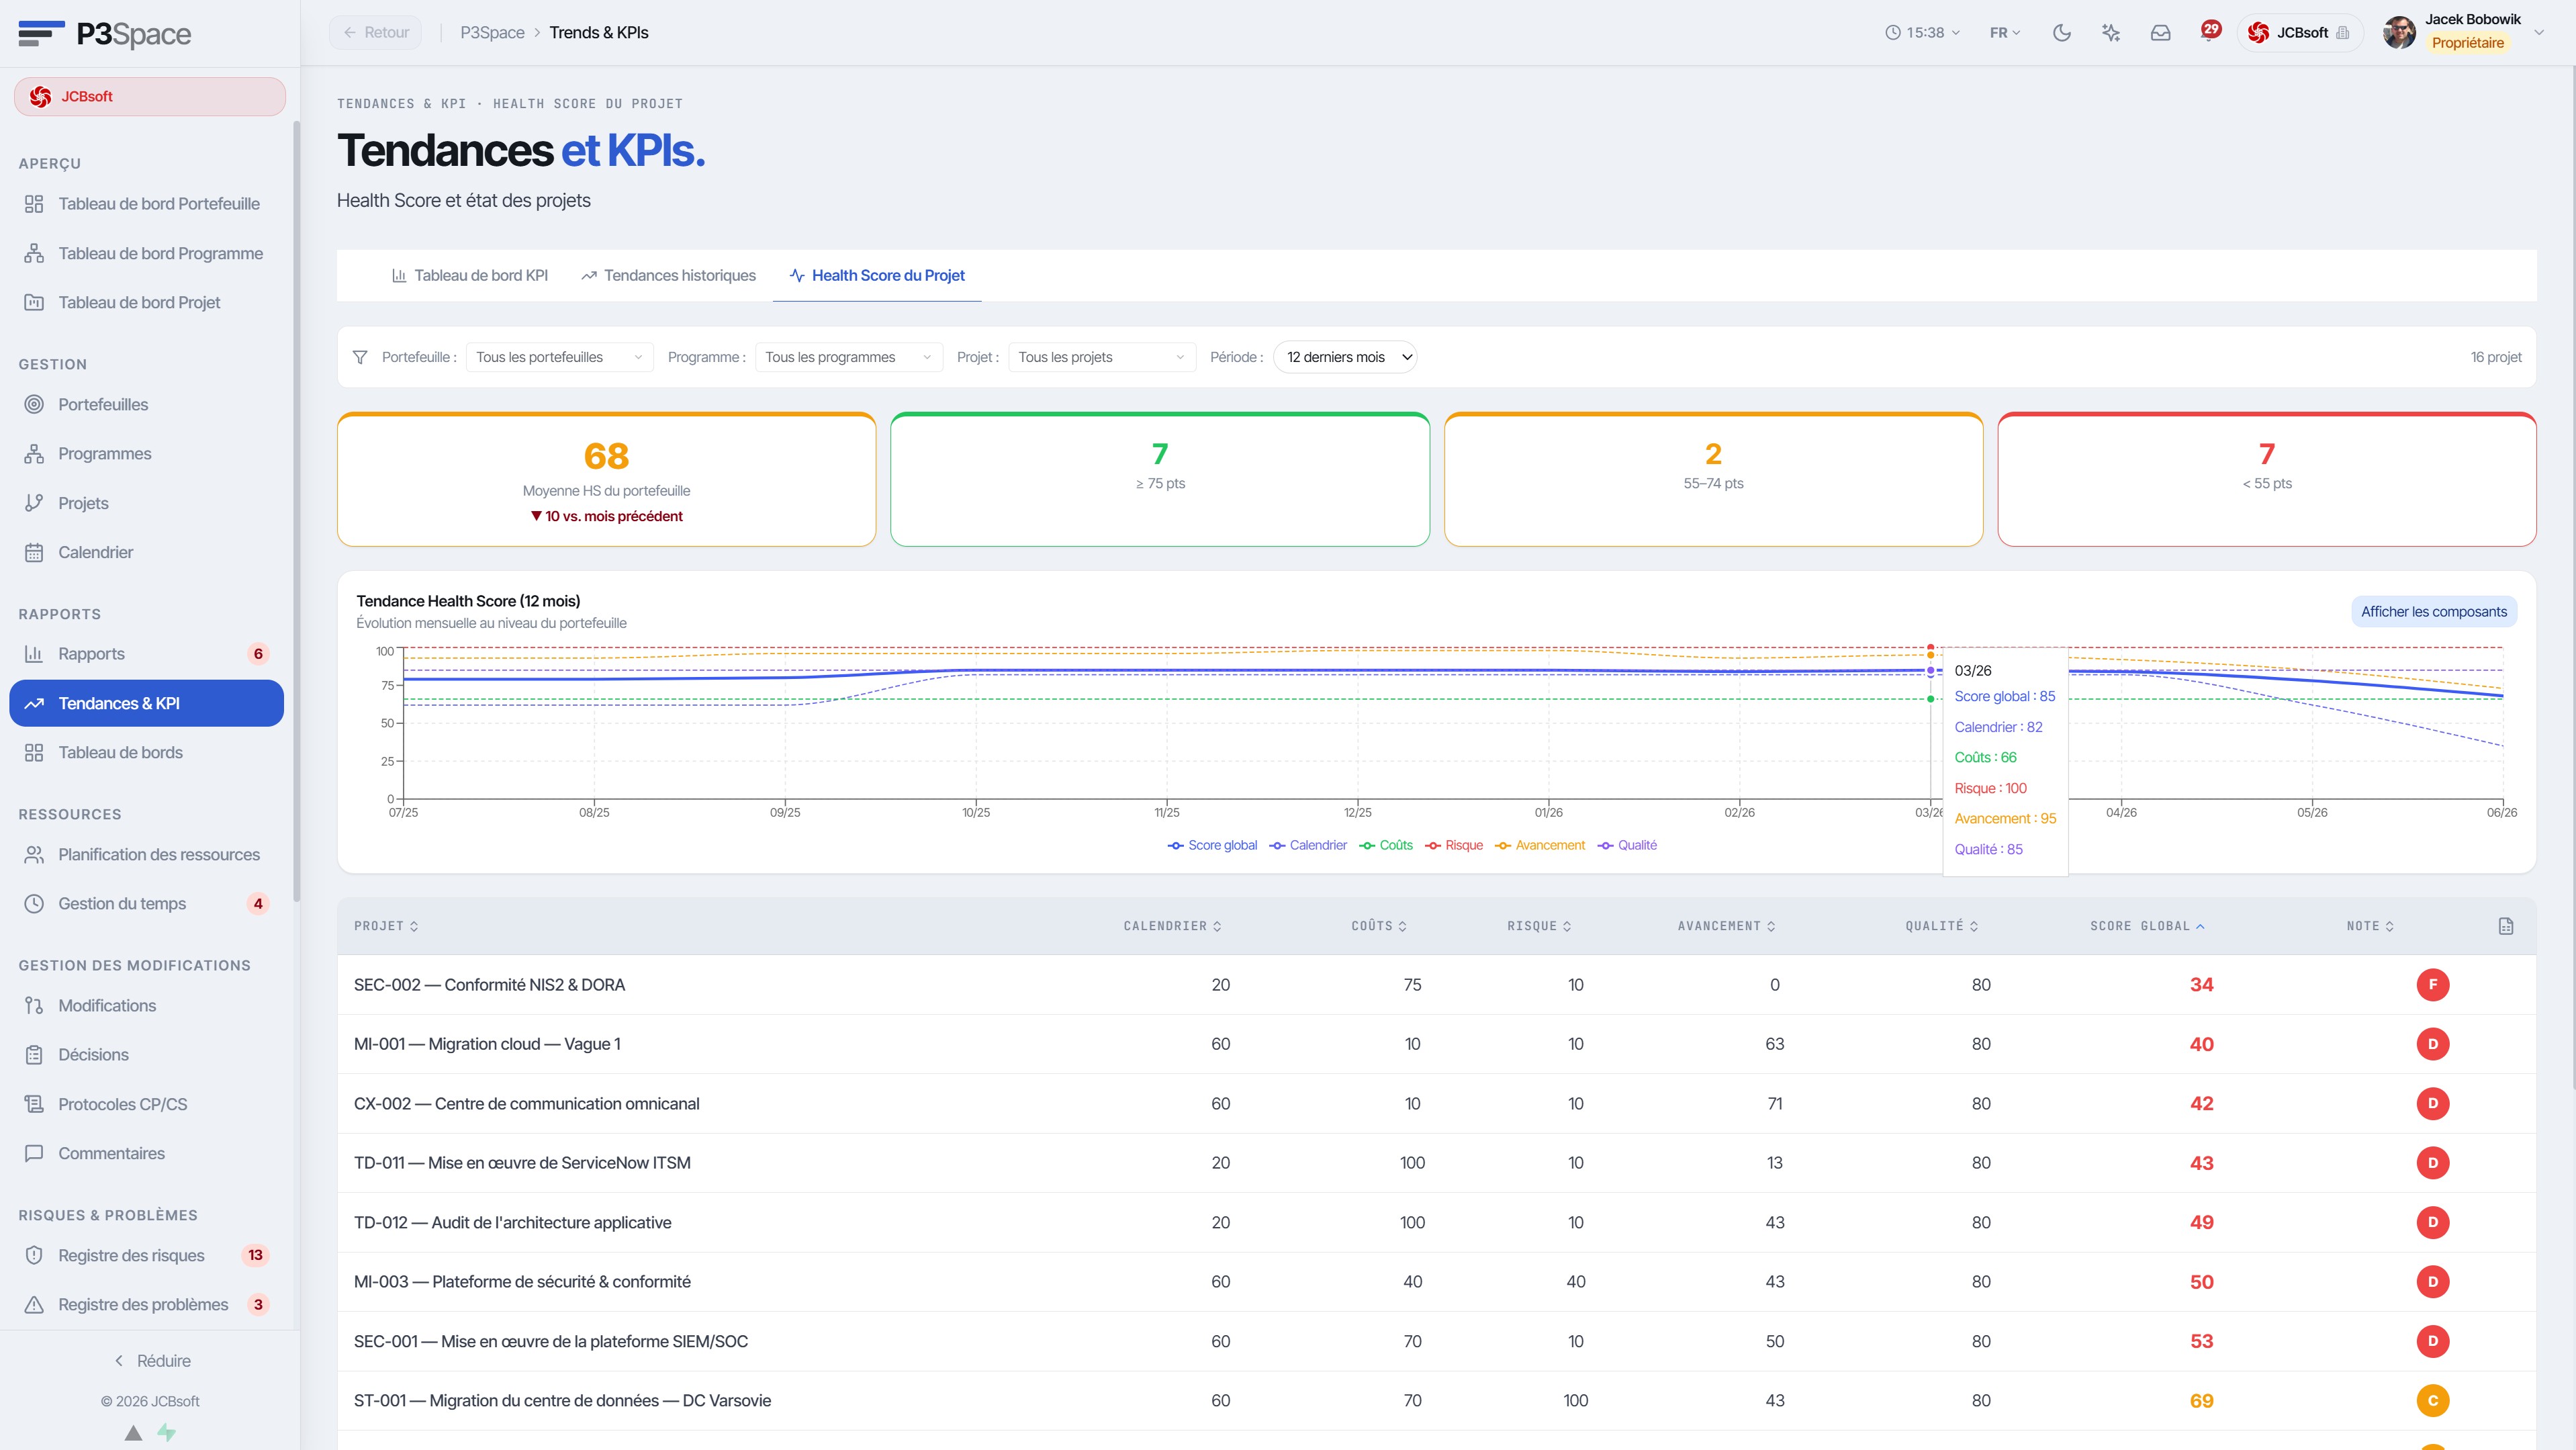Click the D grade badge for MI-001

point(2432,1044)
